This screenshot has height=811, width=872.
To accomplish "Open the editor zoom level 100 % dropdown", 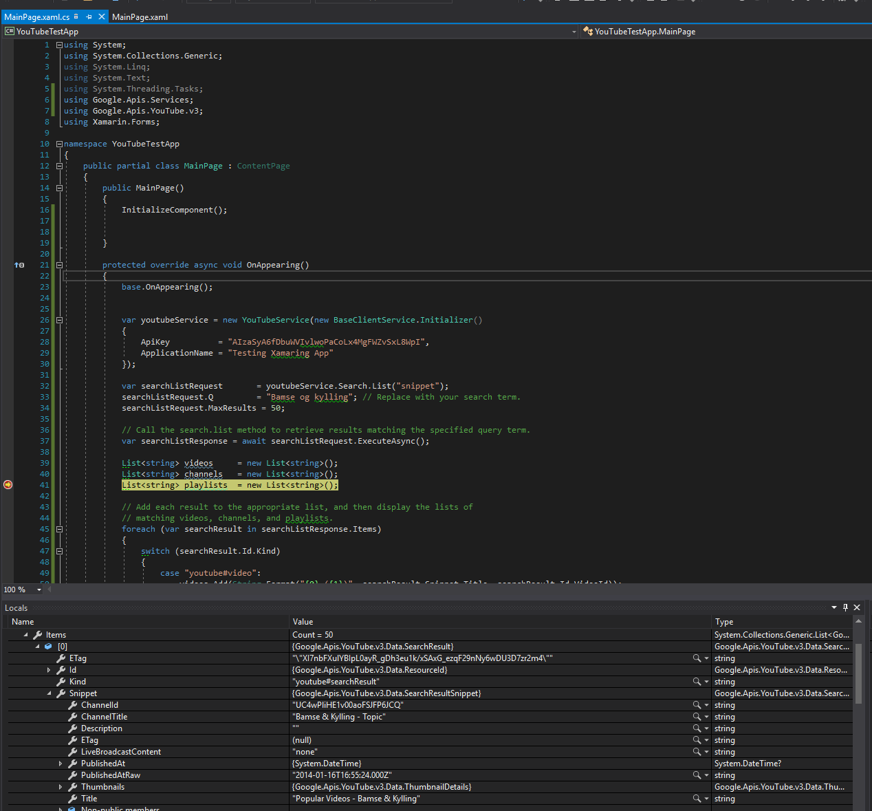I will point(39,590).
